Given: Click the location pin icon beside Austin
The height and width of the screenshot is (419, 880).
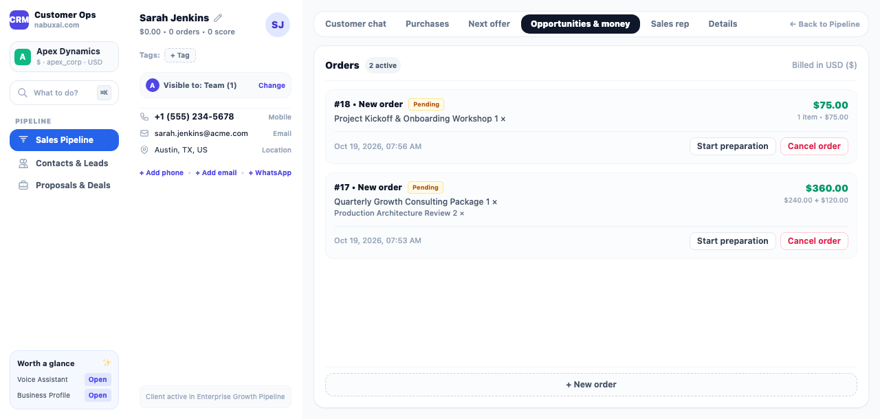Looking at the screenshot, I should click(144, 150).
